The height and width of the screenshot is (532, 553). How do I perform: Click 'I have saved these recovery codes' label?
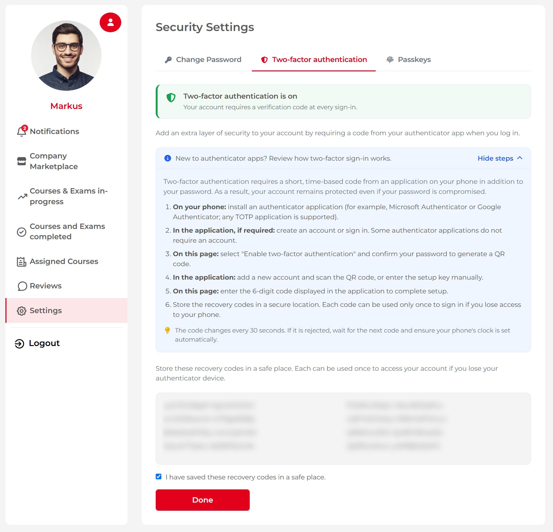245,477
